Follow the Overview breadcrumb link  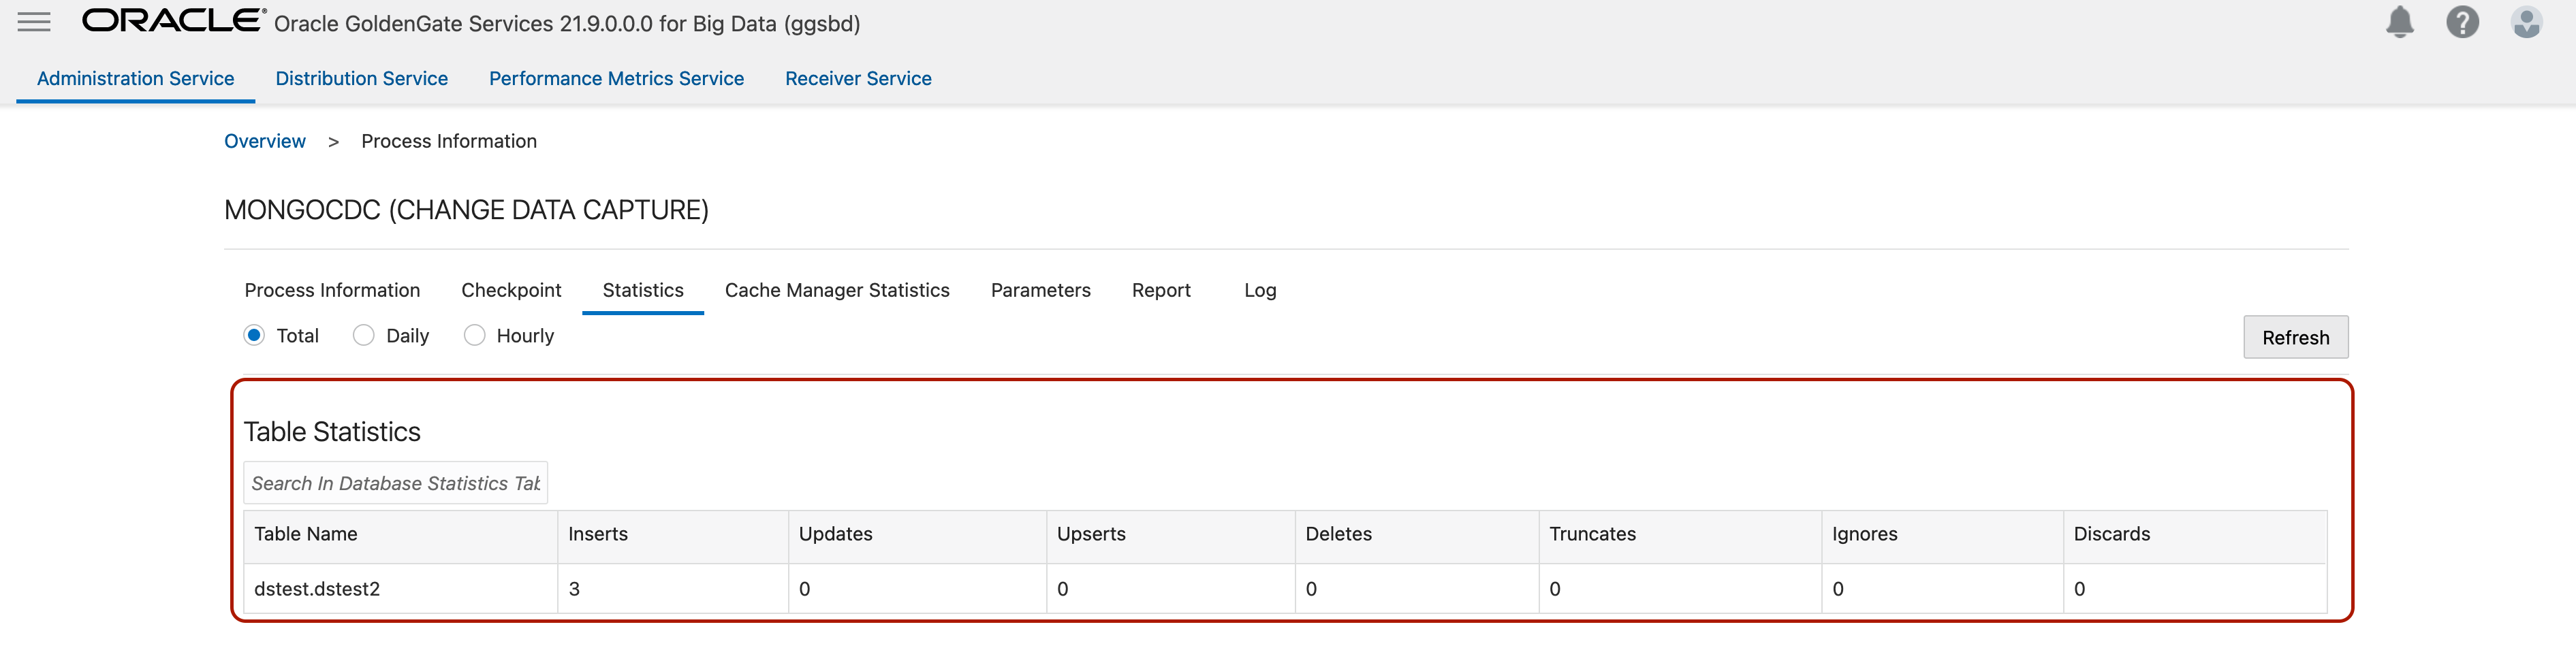tap(265, 142)
